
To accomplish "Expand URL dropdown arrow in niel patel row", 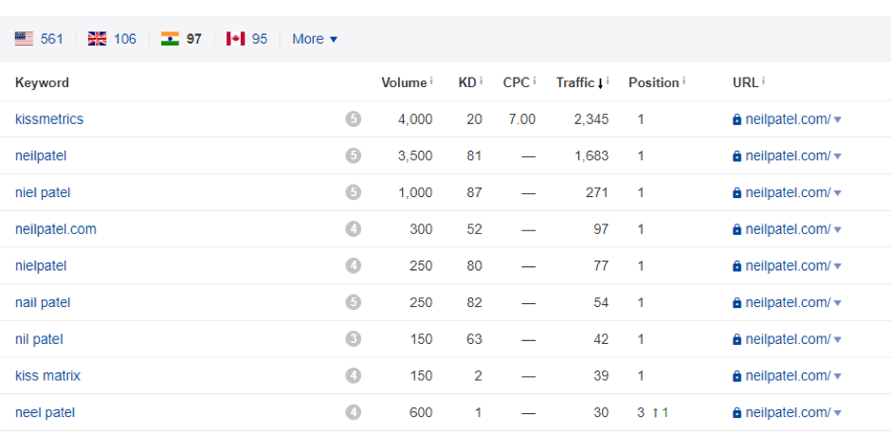I will (838, 193).
